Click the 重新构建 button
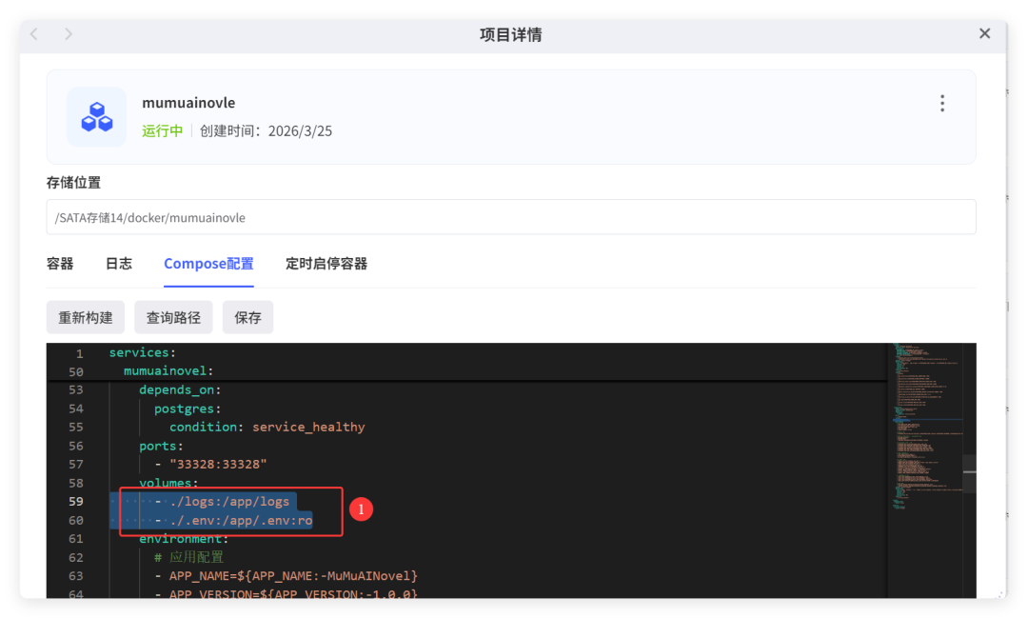Viewport: 1028px width, 618px height. point(86,317)
